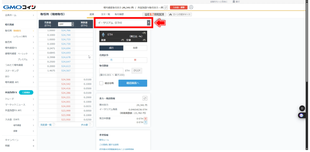Screen dimensions: 310x152
Task: Select 売 as the order side
Action: 111,60
